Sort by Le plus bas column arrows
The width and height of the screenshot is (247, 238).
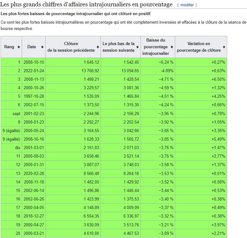[x=138, y=47]
